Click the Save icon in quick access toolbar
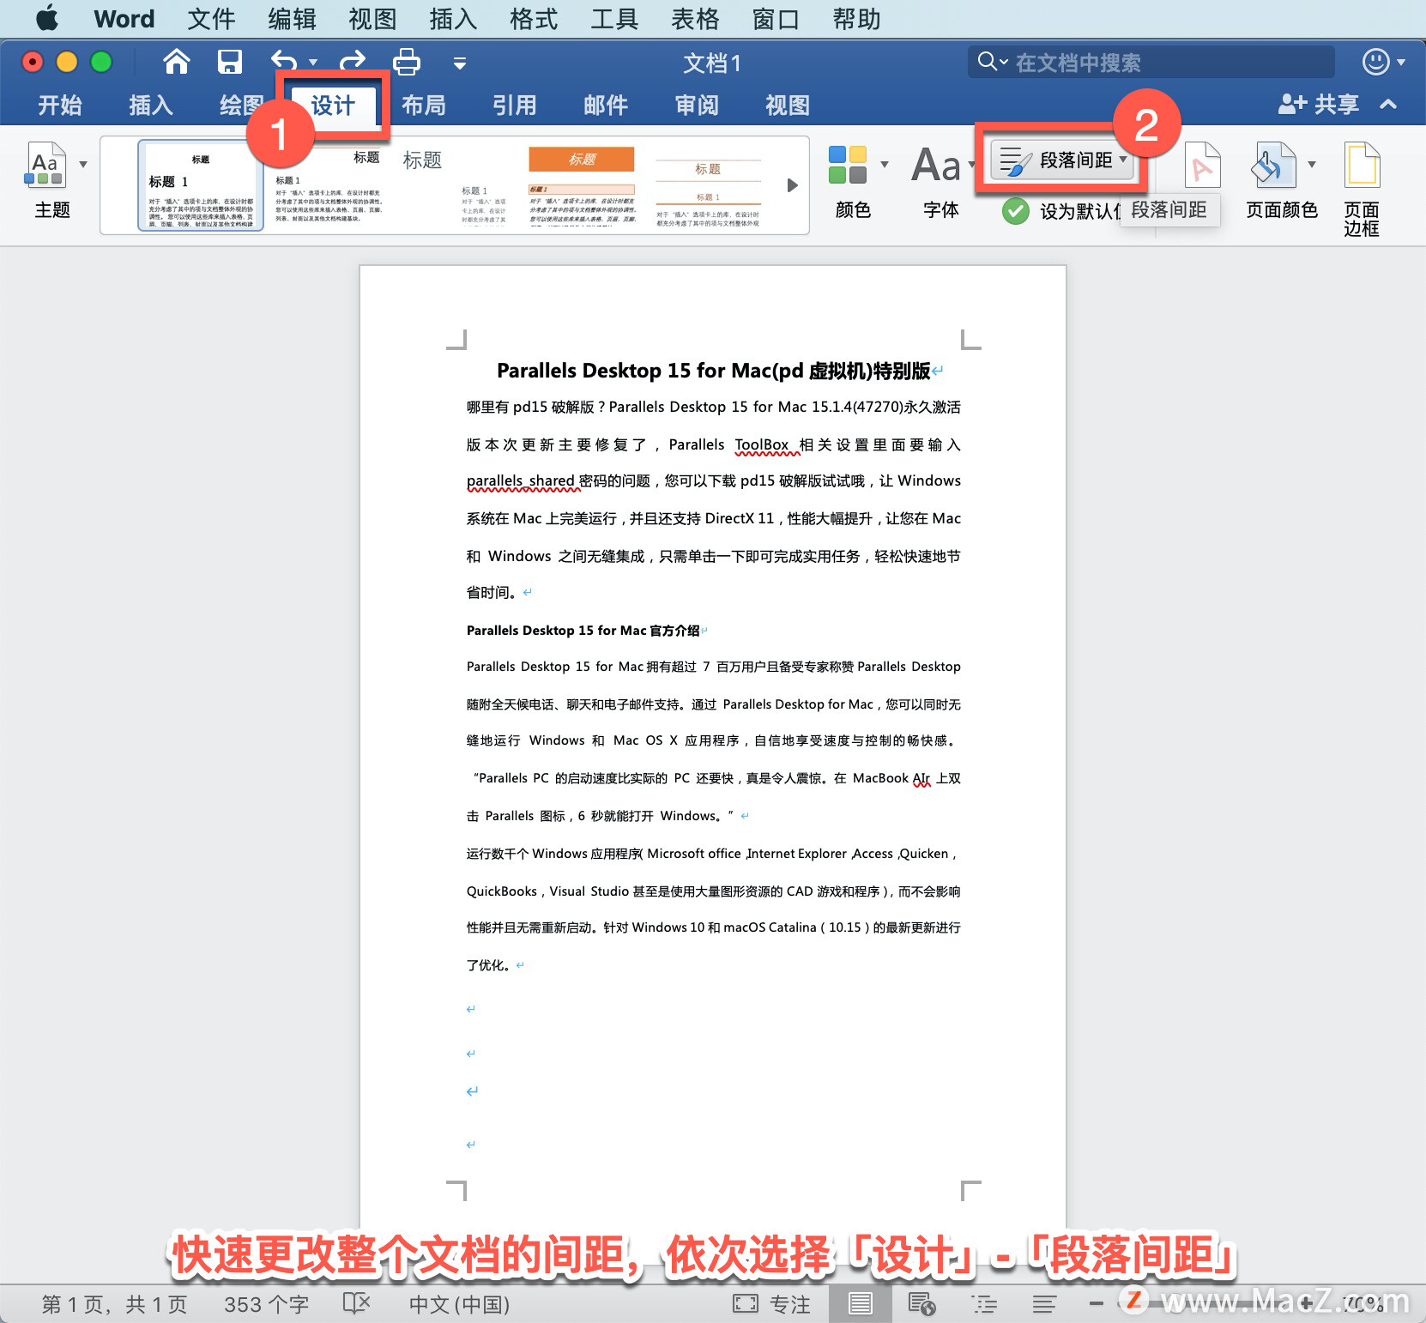1426x1323 pixels. [228, 62]
